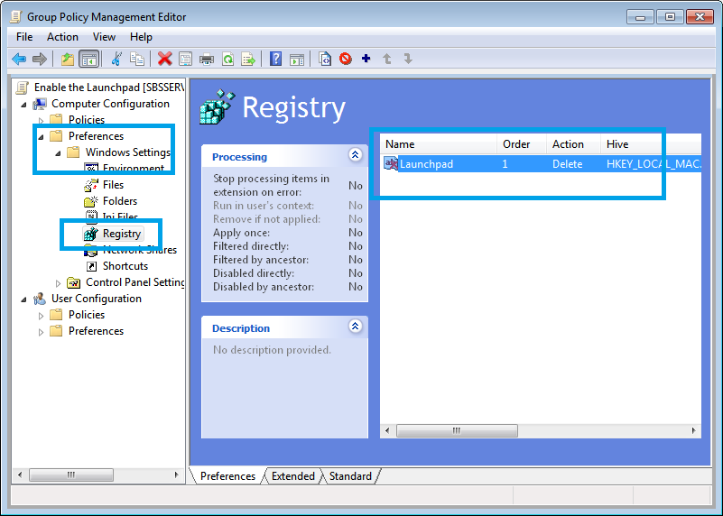The image size is (723, 516).
Task: Click the Export list toolbar icon
Action: [248, 59]
